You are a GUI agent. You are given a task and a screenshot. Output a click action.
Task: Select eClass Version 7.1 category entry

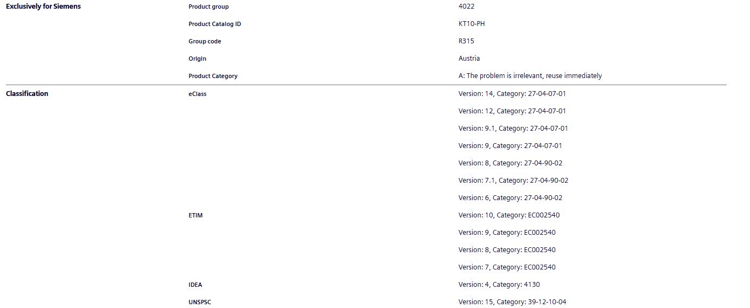513,181
